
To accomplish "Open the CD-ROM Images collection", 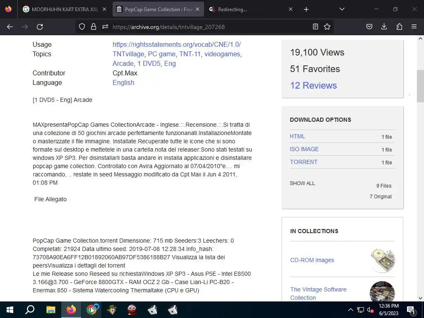I will click(312, 260).
